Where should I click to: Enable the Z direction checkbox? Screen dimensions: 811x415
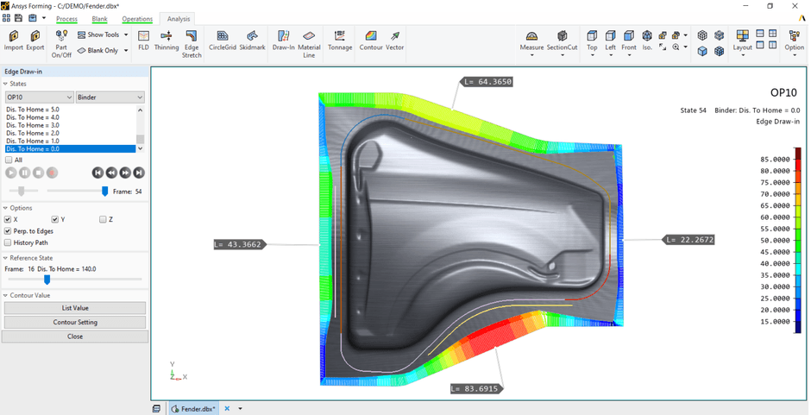tap(104, 220)
